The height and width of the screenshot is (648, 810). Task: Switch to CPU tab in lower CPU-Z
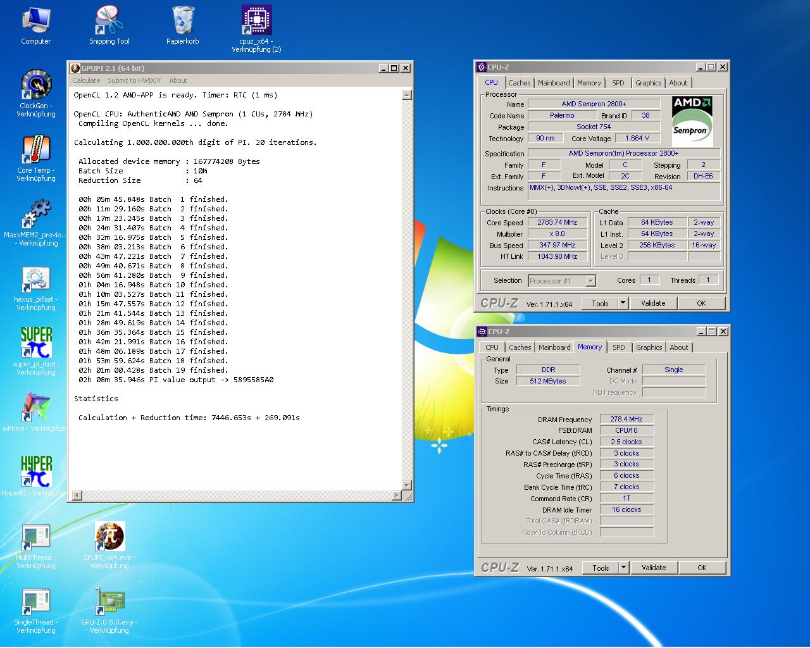pos(492,347)
